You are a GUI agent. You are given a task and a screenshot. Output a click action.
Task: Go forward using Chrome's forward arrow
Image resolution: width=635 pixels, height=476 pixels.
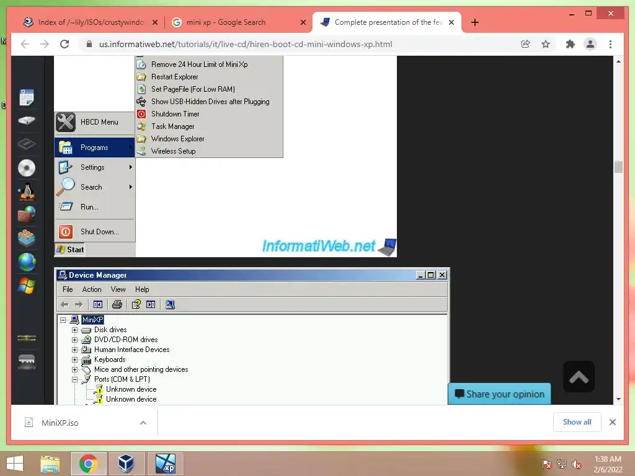[45, 44]
